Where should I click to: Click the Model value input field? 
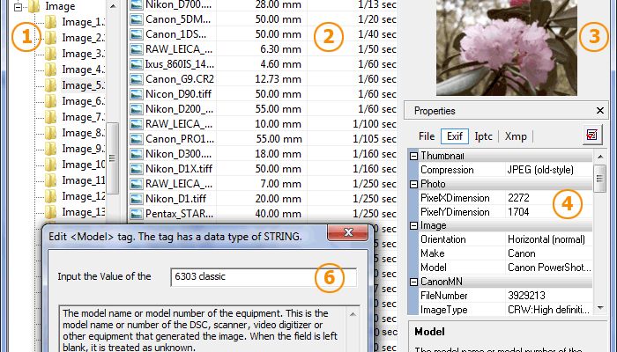[264, 277]
